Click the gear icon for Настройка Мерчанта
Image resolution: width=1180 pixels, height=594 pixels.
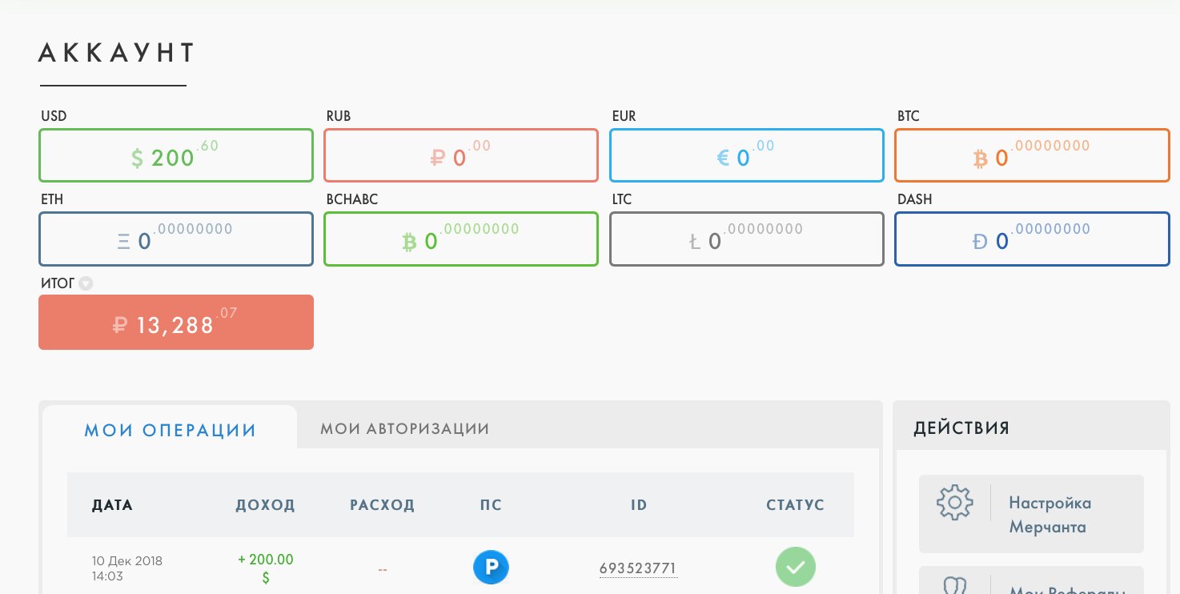click(954, 502)
